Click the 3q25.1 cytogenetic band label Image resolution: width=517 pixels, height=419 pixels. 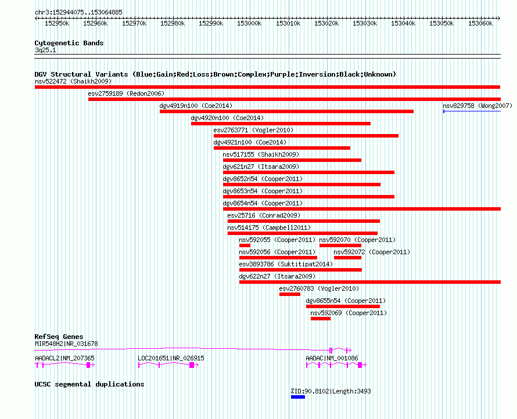45,50
